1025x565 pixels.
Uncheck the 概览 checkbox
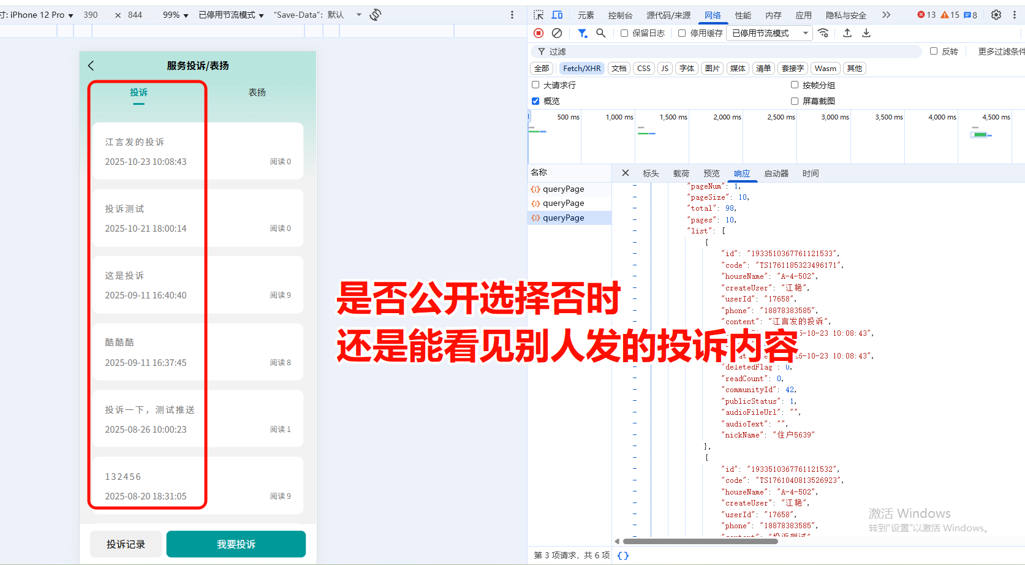[x=535, y=101]
